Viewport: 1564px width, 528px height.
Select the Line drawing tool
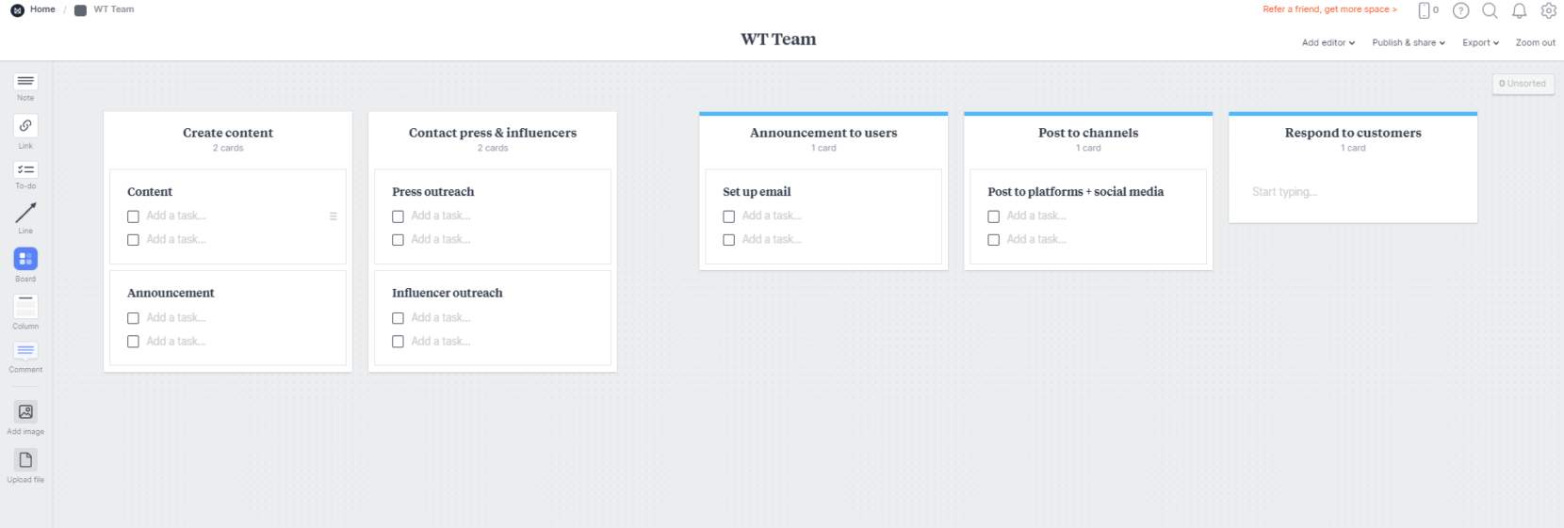point(25,213)
